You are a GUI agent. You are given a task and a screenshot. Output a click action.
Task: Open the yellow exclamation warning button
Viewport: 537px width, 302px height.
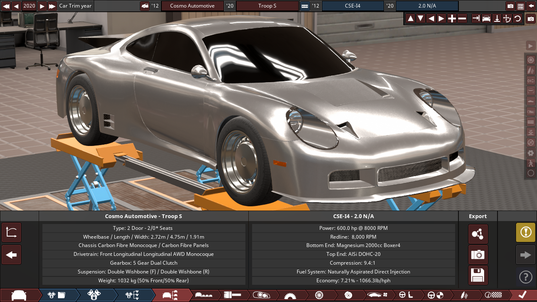[x=526, y=232]
